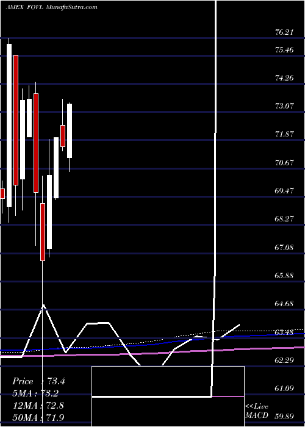The height and width of the screenshot is (427, 305).
Task: Click the Price : 73.4 readout
Action: pyautogui.click(x=38, y=381)
